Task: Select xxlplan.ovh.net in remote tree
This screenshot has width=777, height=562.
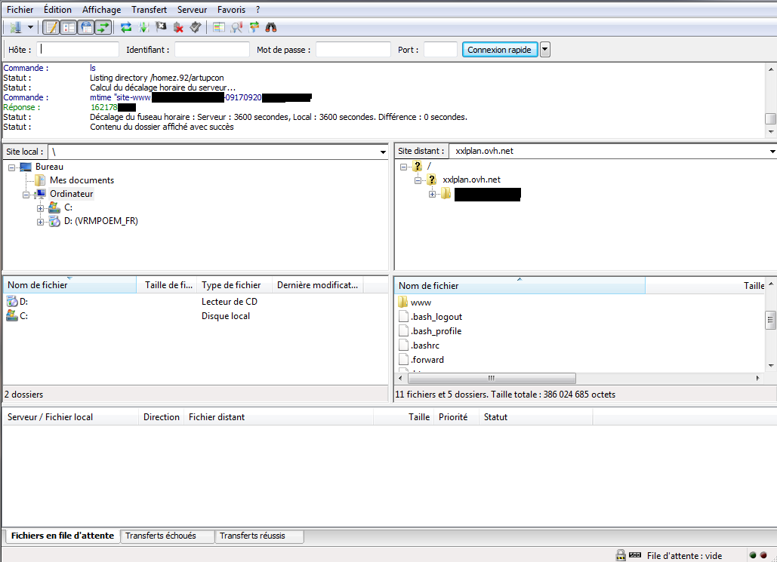Action: pyautogui.click(x=471, y=180)
